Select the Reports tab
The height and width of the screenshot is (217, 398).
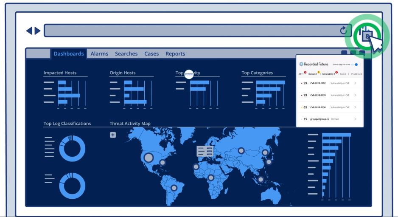coord(175,54)
